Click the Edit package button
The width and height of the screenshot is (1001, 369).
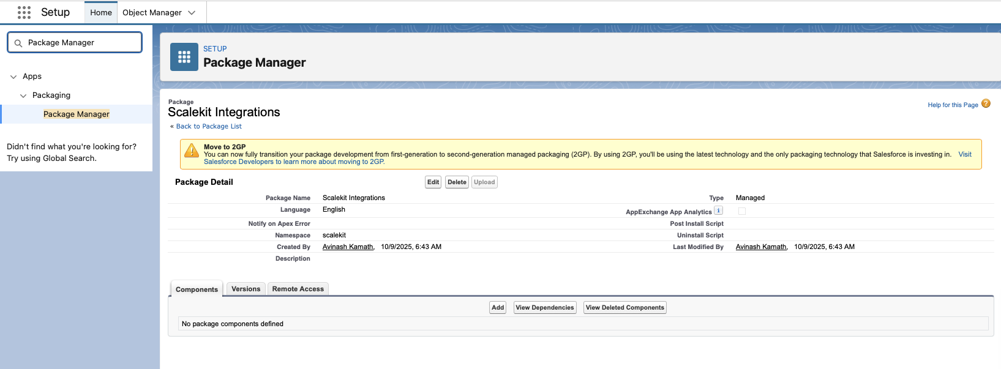[433, 182]
